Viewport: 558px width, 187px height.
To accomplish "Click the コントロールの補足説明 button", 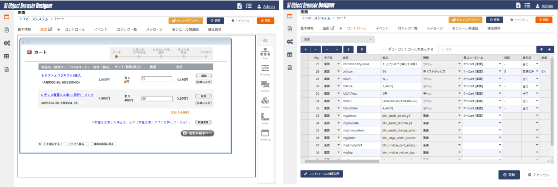I will click(x=322, y=174).
